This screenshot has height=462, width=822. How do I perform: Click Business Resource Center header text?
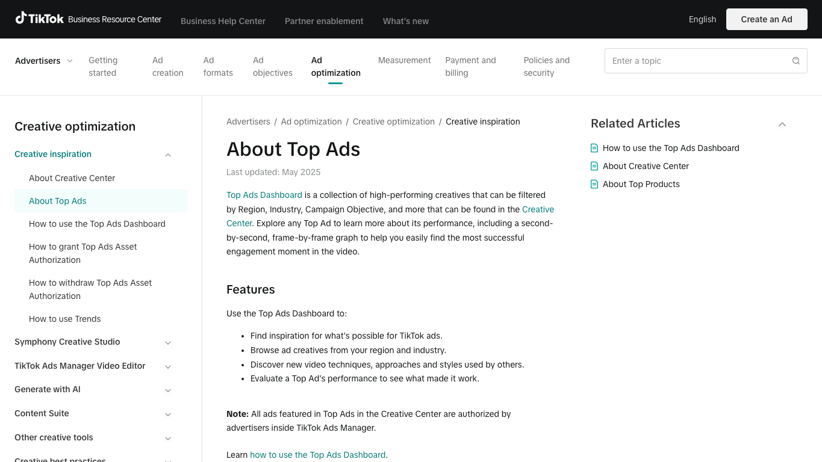pyautogui.click(x=114, y=19)
